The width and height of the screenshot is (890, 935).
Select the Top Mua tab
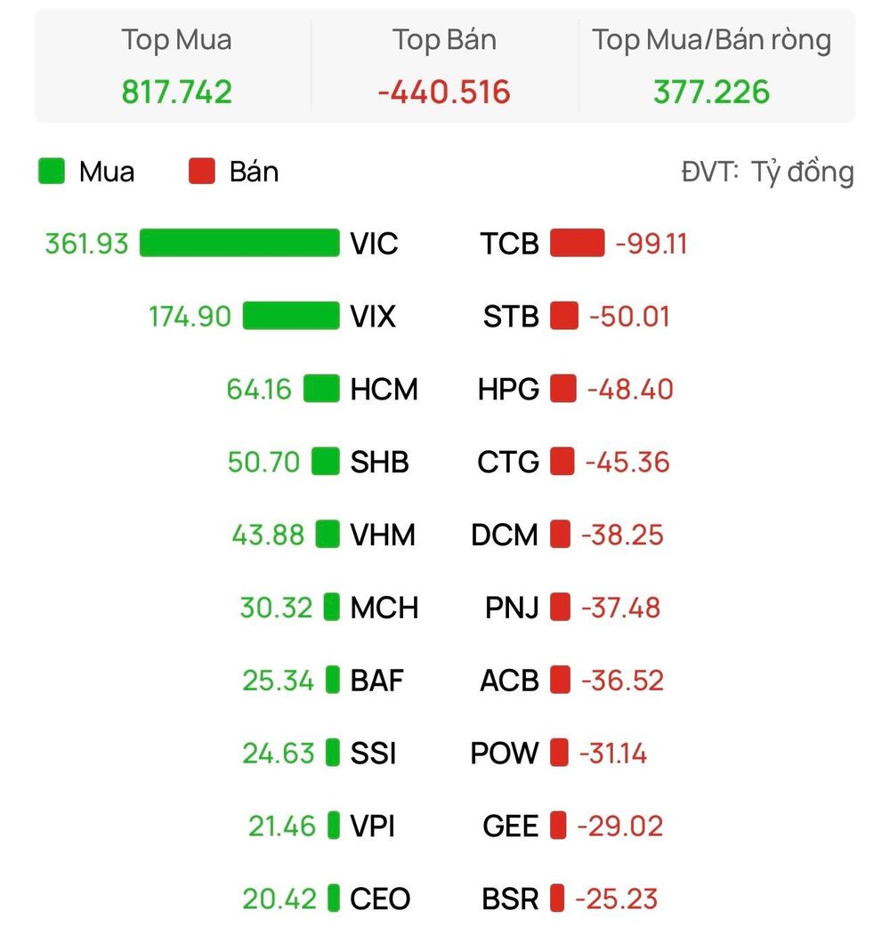tap(176, 66)
